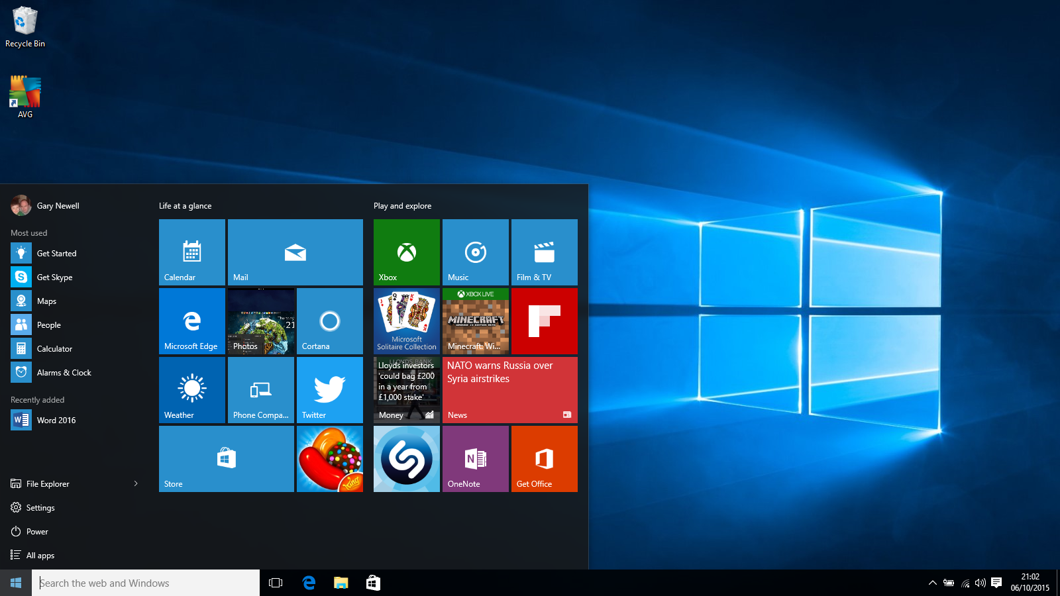The image size is (1060, 596).
Task: Click the Life at a glance heading
Action: pos(185,206)
